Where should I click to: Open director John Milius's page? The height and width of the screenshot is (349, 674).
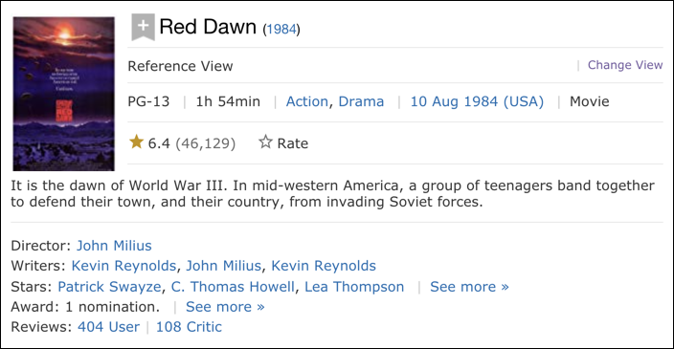114,246
